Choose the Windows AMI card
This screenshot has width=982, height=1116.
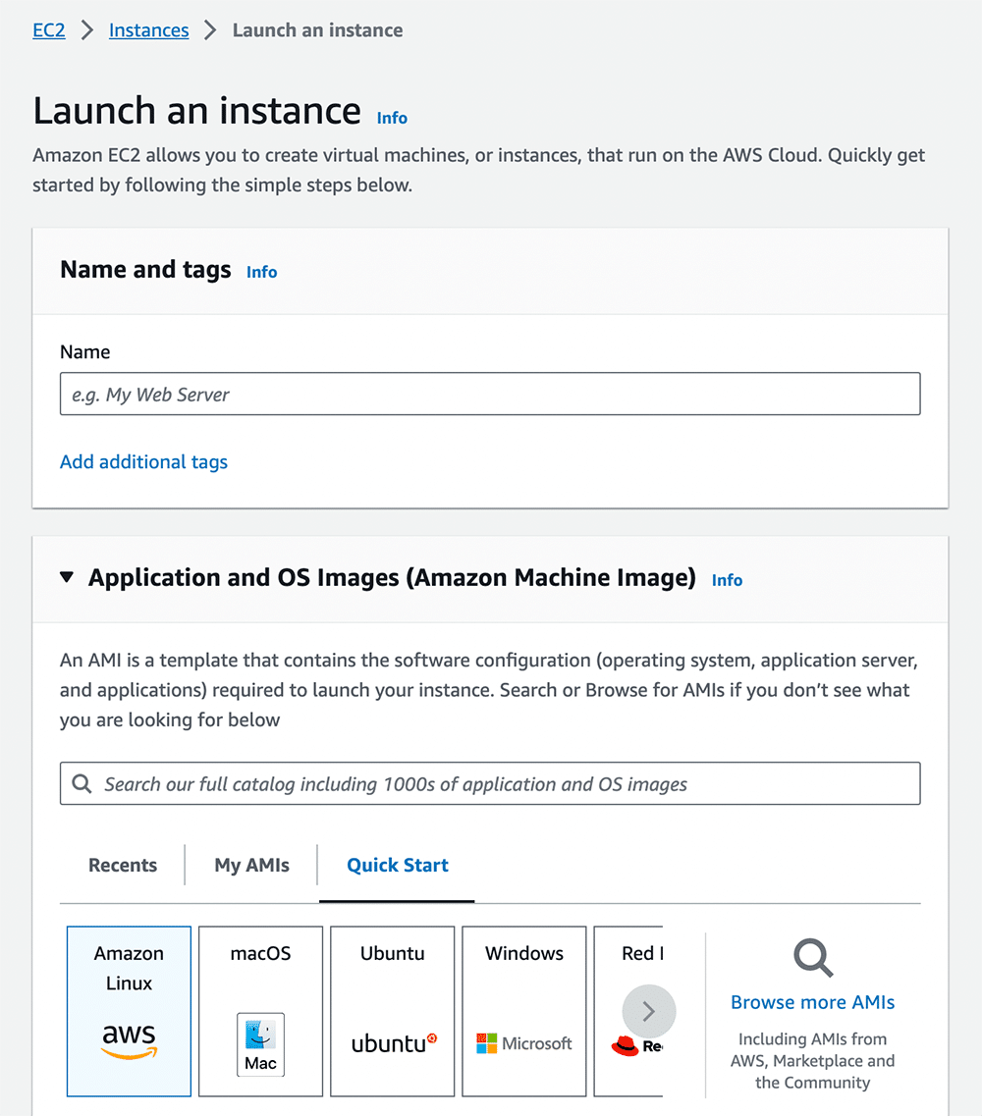(x=523, y=1011)
